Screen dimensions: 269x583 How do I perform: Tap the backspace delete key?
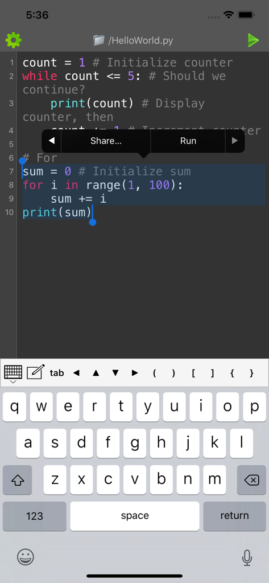click(x=251, y=479)
